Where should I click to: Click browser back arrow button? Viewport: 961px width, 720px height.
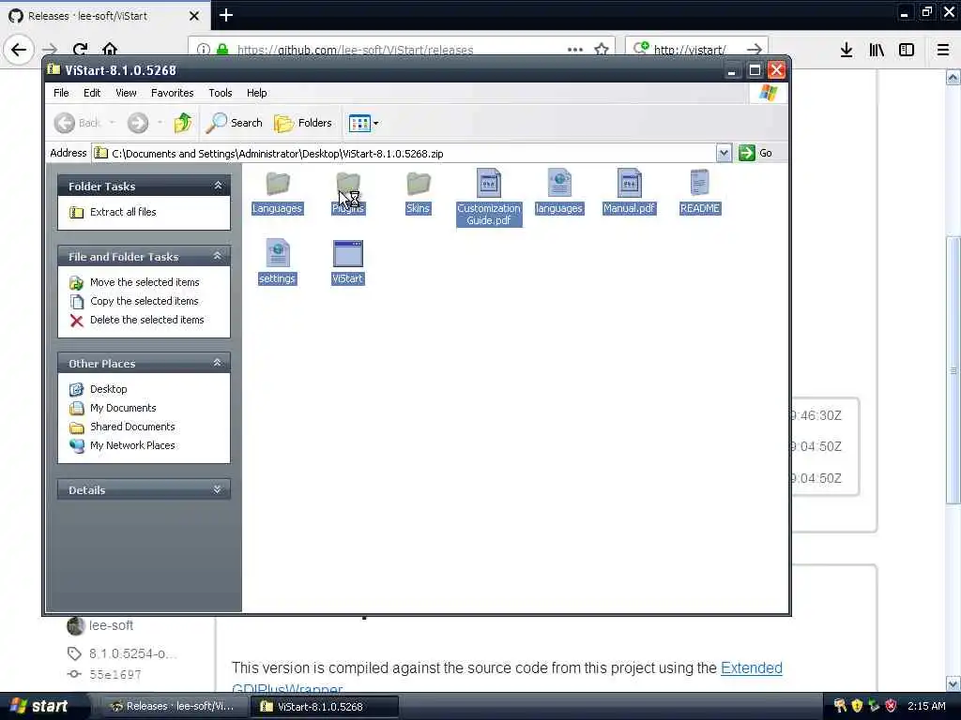tap(19, 50)
